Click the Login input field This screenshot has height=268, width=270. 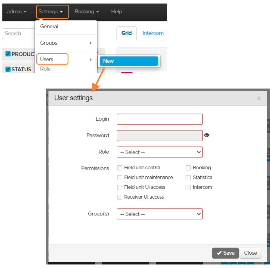(x=159, y=119)
